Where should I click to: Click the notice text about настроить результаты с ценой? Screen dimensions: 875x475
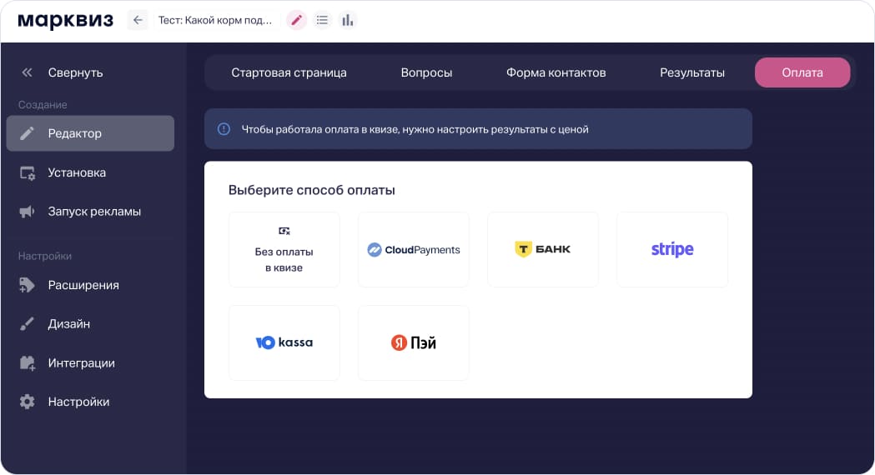[x=415, y=129]
